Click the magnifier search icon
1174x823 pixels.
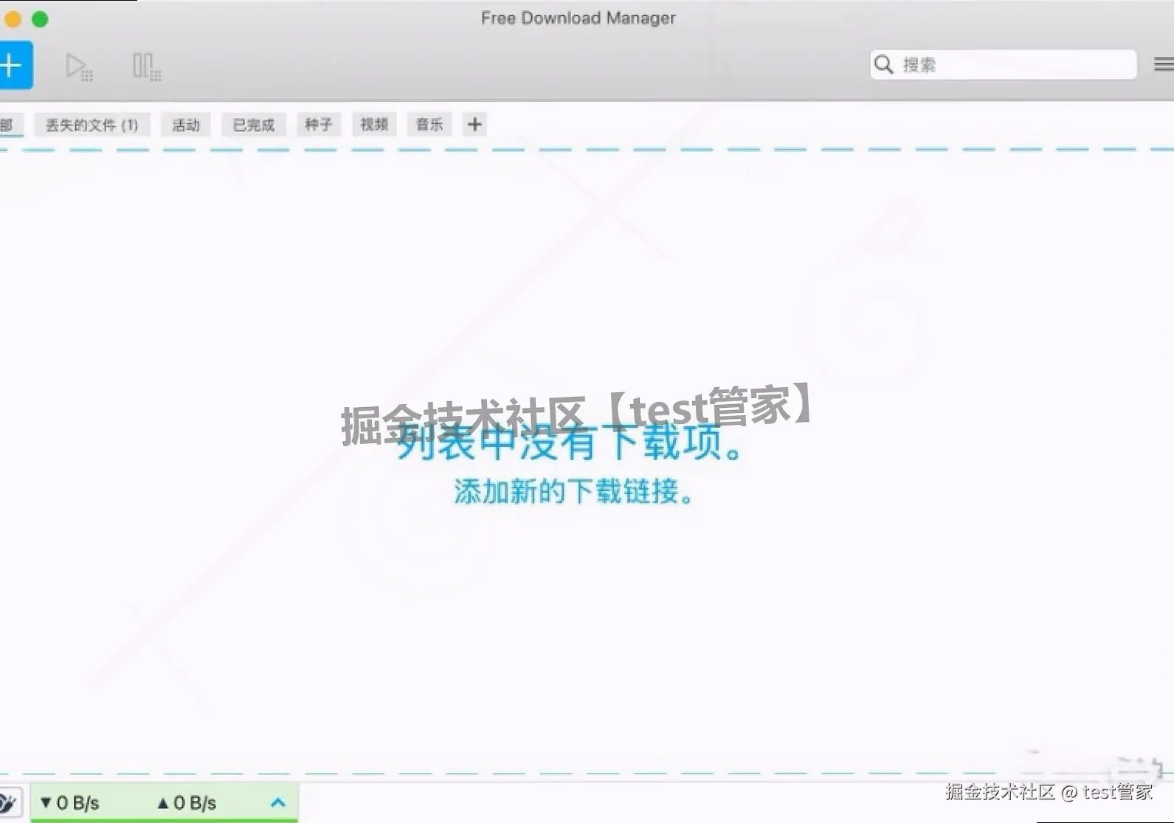click(883, 65)
